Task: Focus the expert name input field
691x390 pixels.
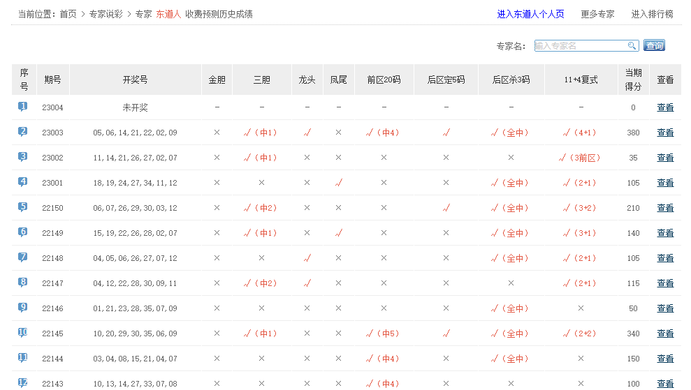Action: (x=580, y=45)
